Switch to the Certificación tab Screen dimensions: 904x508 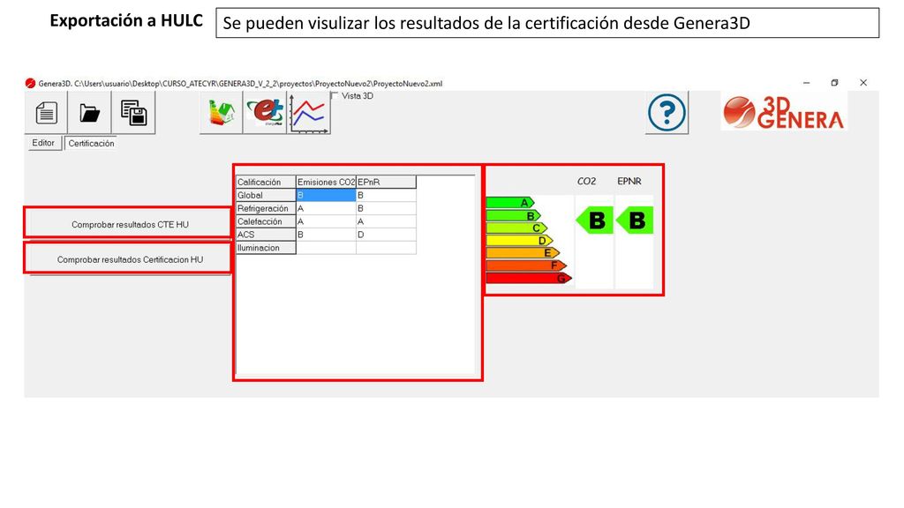click(91, 144)
